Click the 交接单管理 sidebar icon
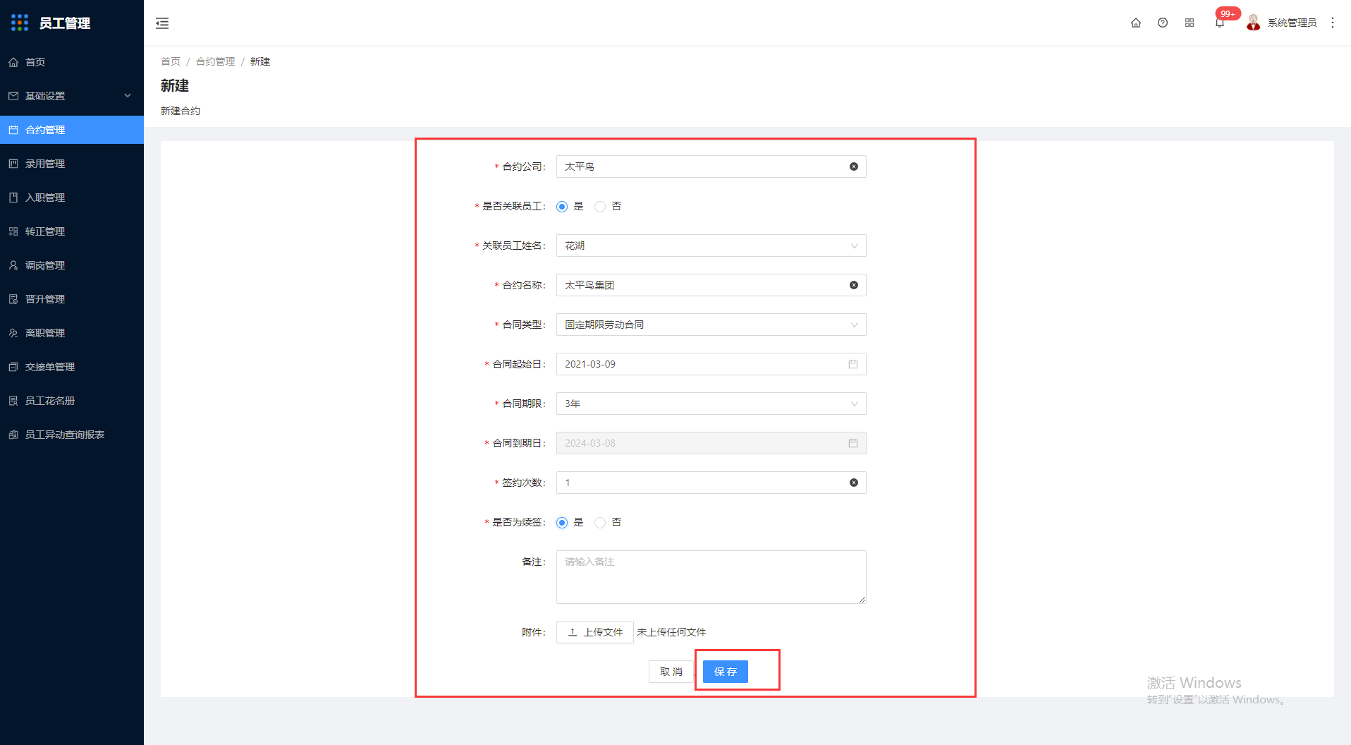The width and height of the screenshot is (1351, 745). (13, 367)
